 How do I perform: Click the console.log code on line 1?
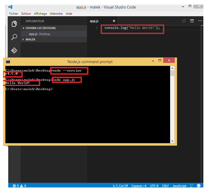[132, 28]
